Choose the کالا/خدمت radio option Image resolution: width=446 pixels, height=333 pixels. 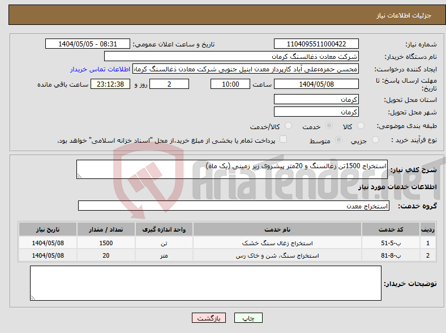tap(288, 126)
